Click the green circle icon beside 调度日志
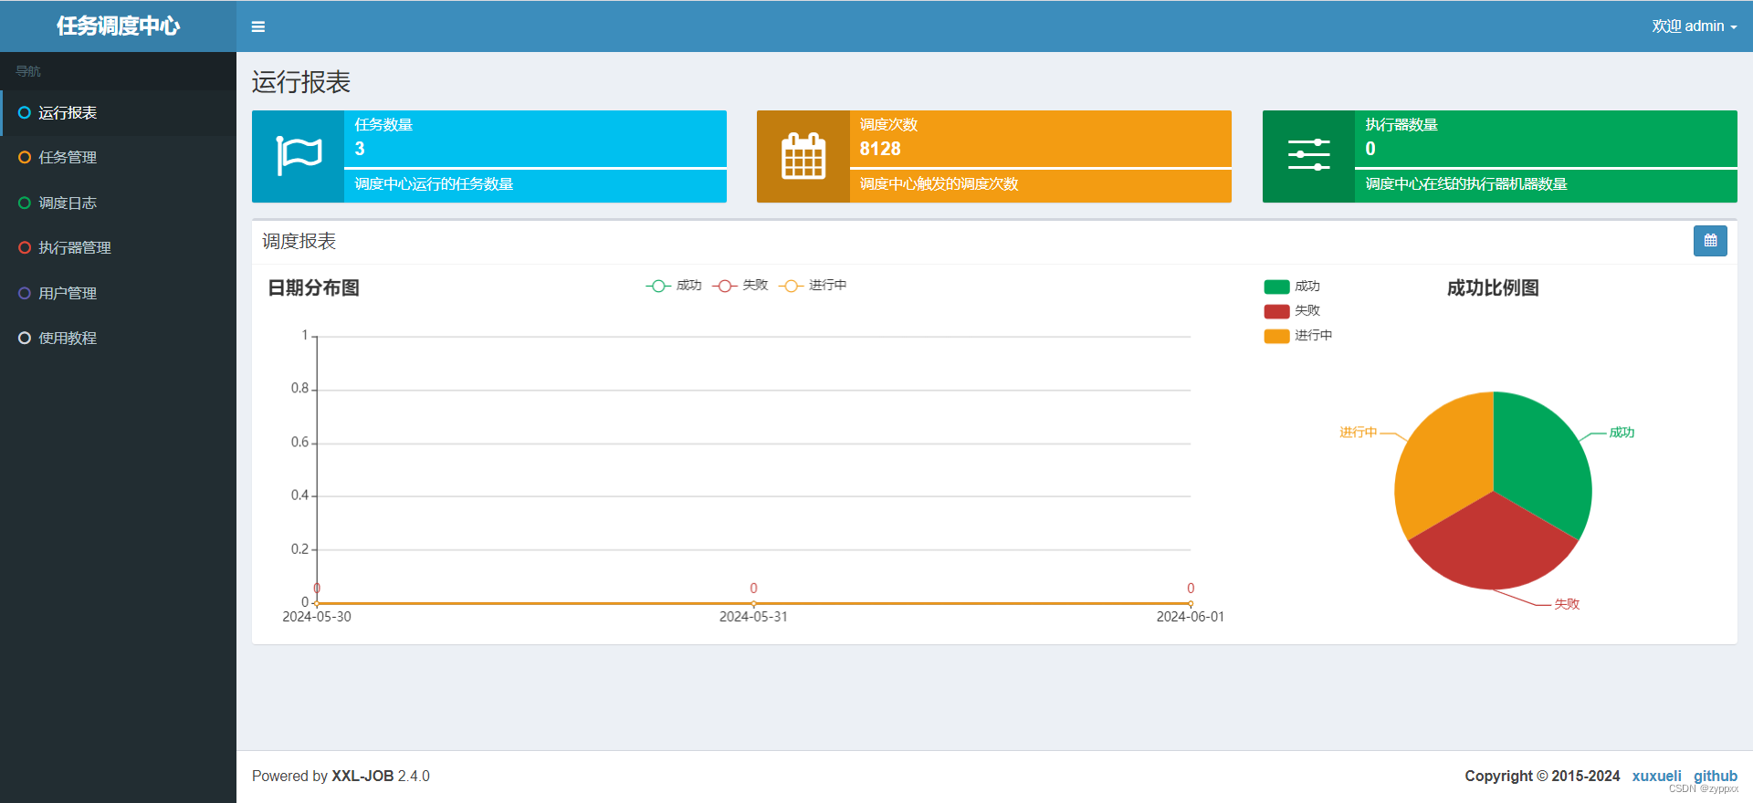Image resolution: width=1753 pixels, height=803 pixels. pyautogui.click(x=25, y=203)
